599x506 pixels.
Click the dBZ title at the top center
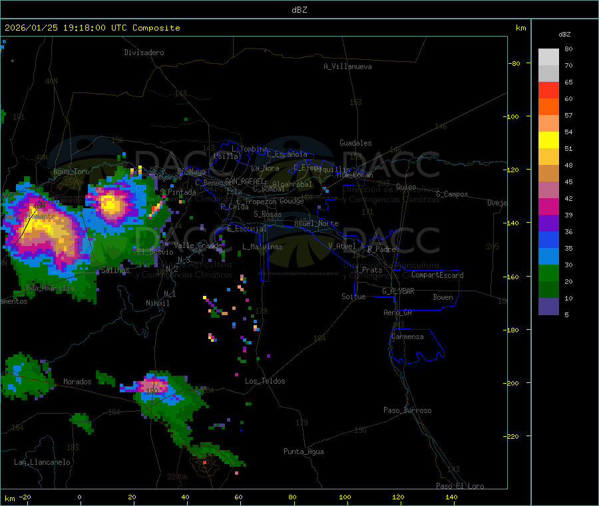pyautogui.click(x=299, y=10)
